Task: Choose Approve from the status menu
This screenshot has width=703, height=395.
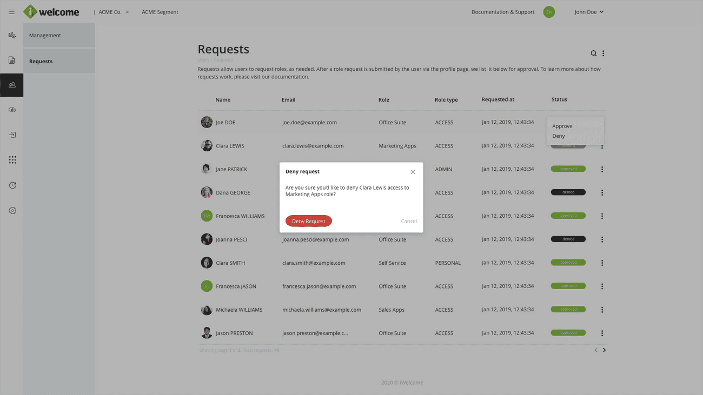Action: (x=562, y=126)
